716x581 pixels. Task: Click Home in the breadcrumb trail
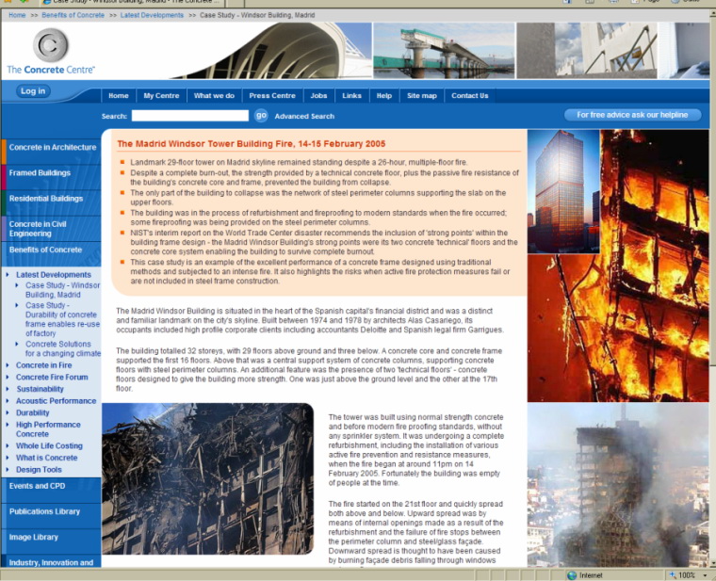17,15
